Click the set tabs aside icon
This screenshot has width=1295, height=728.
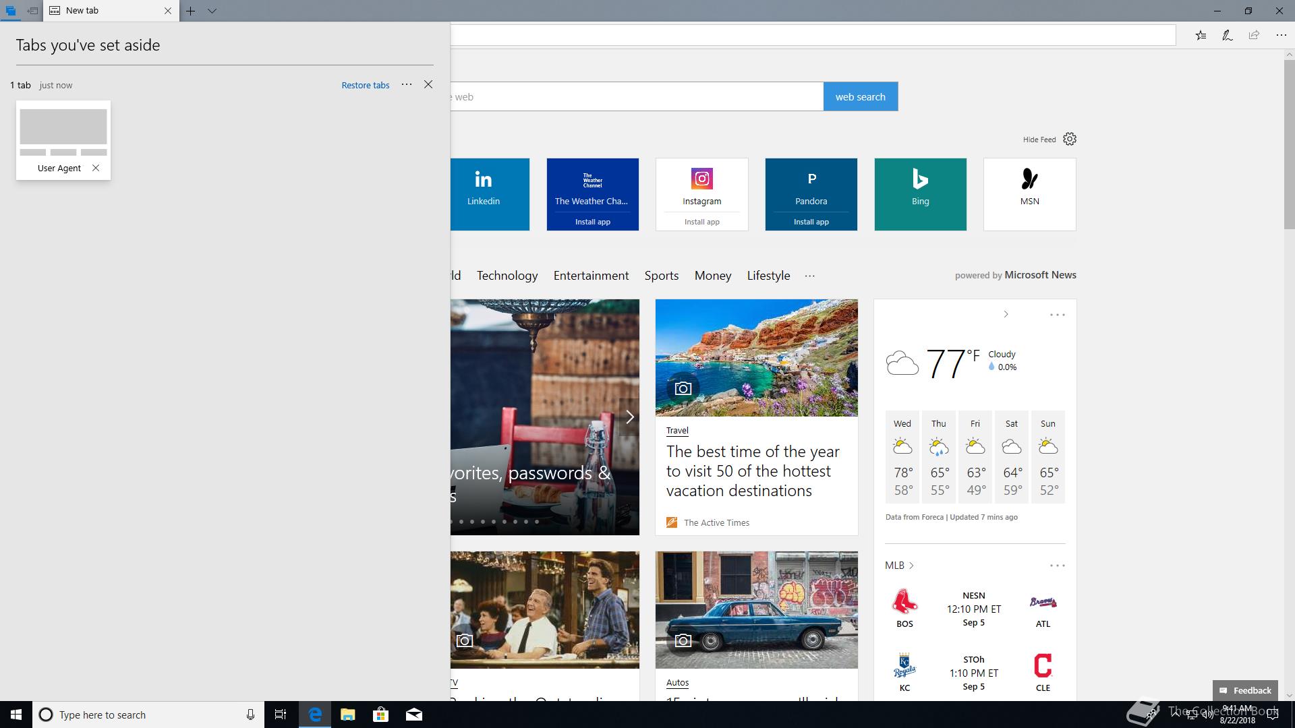point(32,11)
